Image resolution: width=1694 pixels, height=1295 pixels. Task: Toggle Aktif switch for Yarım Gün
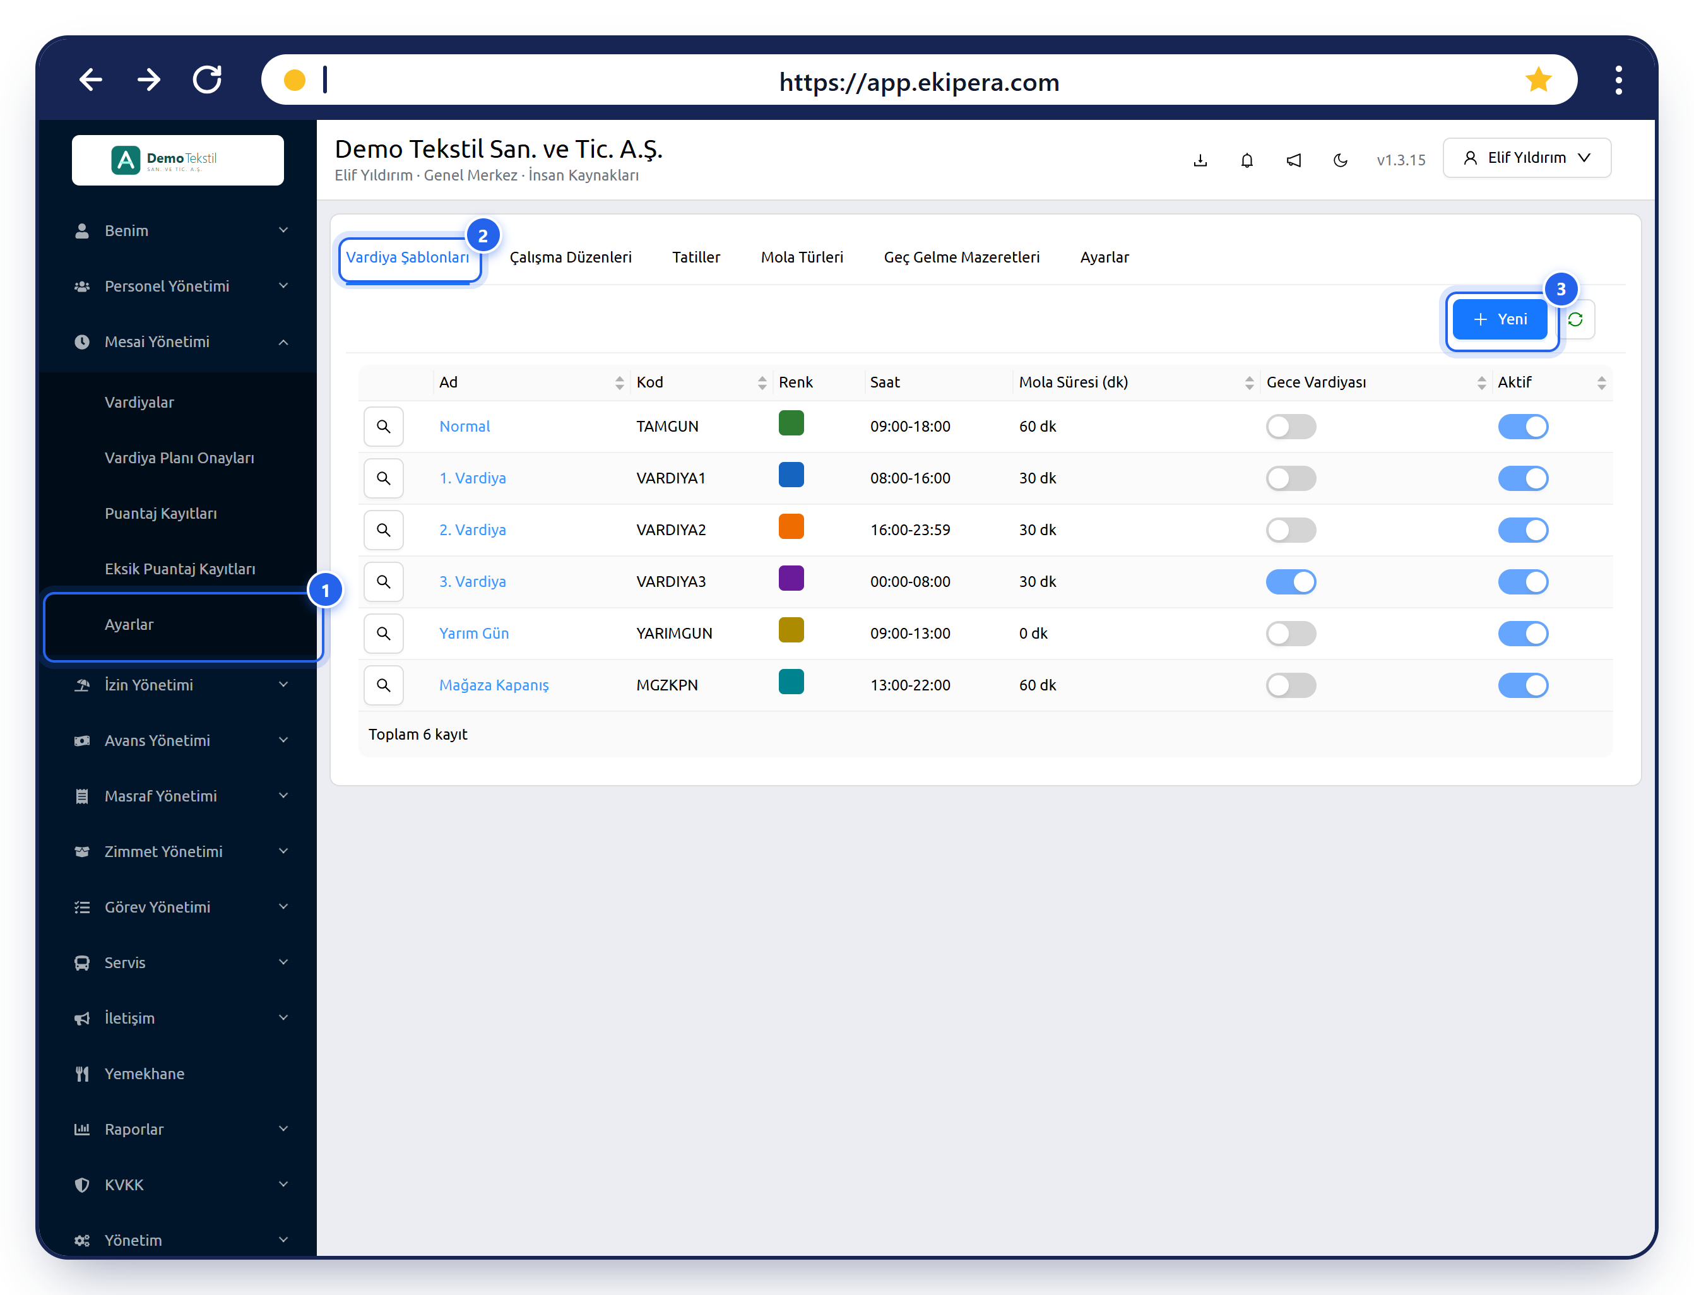(1523, 633)
